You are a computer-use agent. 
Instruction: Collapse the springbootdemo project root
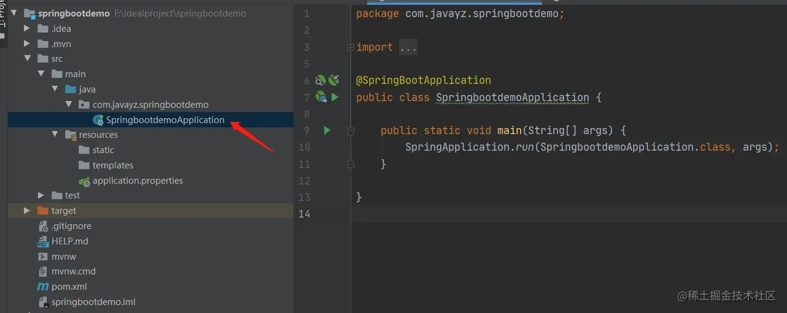pyautogui.click(x=13, y=13)
